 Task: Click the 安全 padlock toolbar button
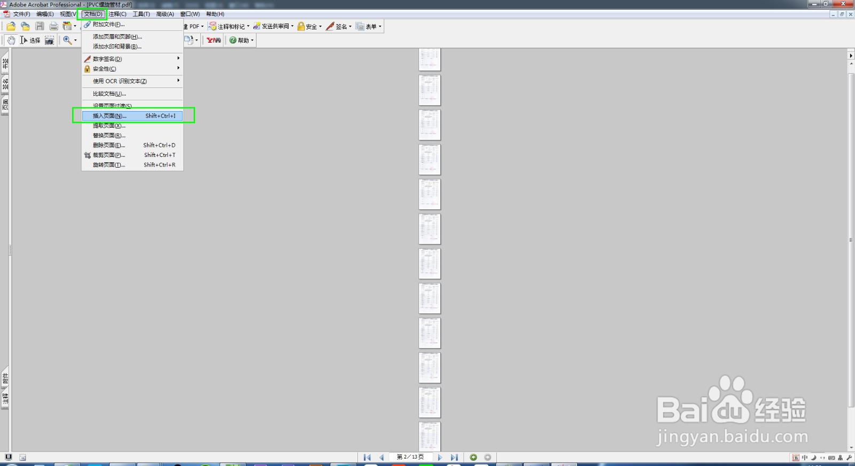point(307,26)
